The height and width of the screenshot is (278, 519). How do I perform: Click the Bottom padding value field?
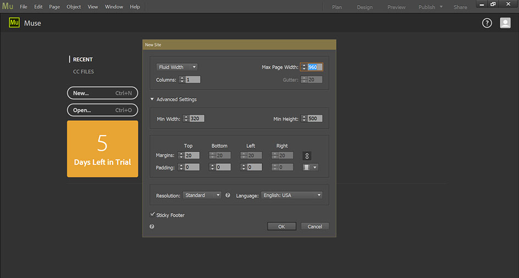tap(223, 167)
